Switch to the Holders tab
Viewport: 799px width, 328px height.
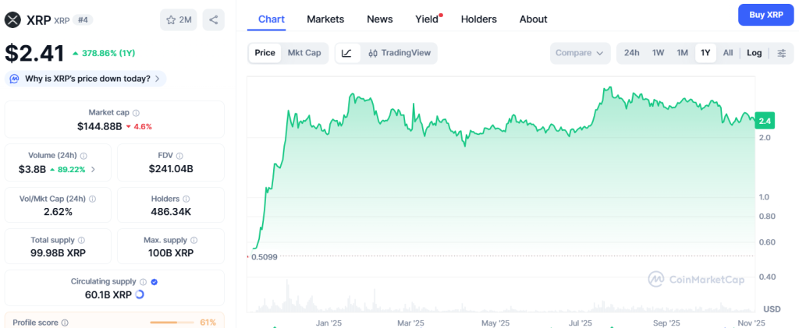pos(478,19)
